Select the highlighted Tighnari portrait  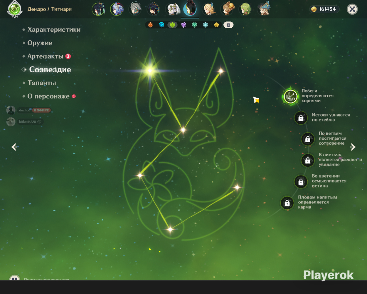tap(190, 9)
